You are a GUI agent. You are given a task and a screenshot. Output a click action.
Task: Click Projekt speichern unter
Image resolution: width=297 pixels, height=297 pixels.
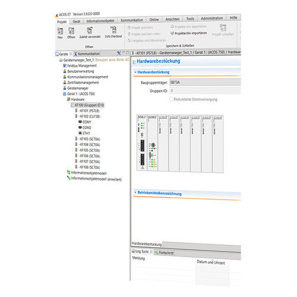pos(144,34)
